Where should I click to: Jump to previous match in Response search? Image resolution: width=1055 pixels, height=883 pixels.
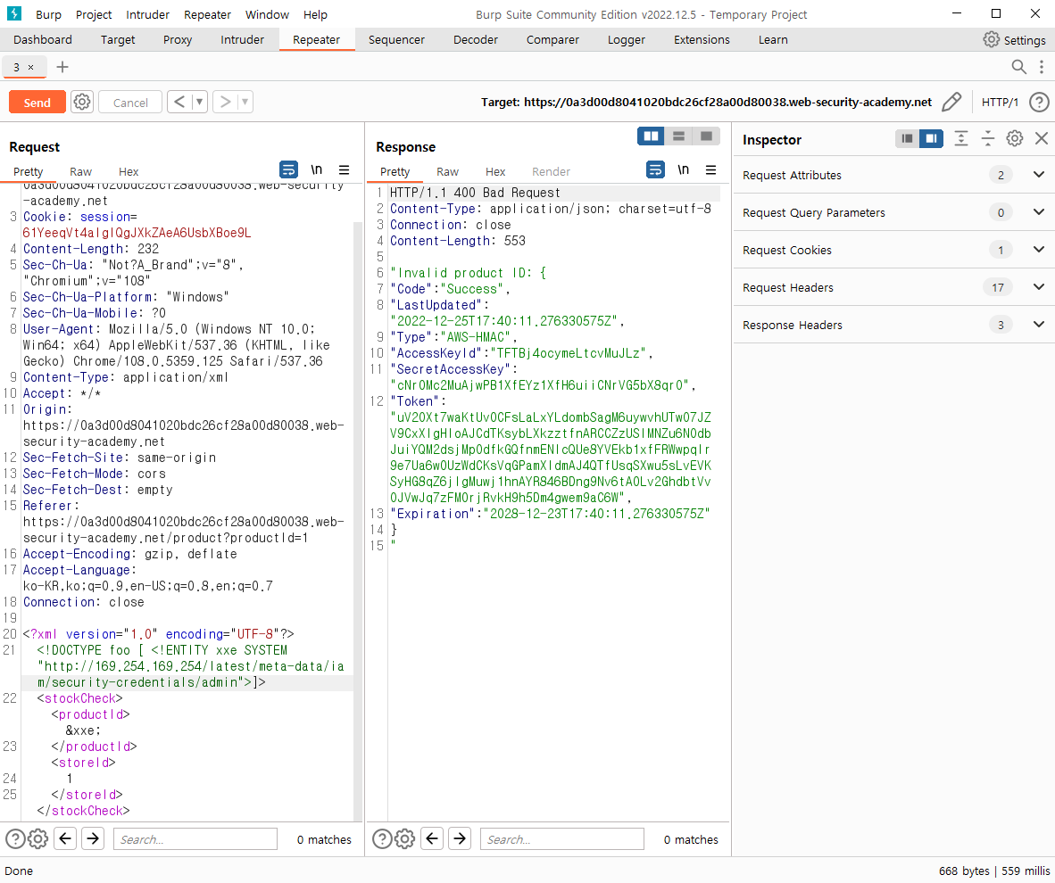[432, 838]
